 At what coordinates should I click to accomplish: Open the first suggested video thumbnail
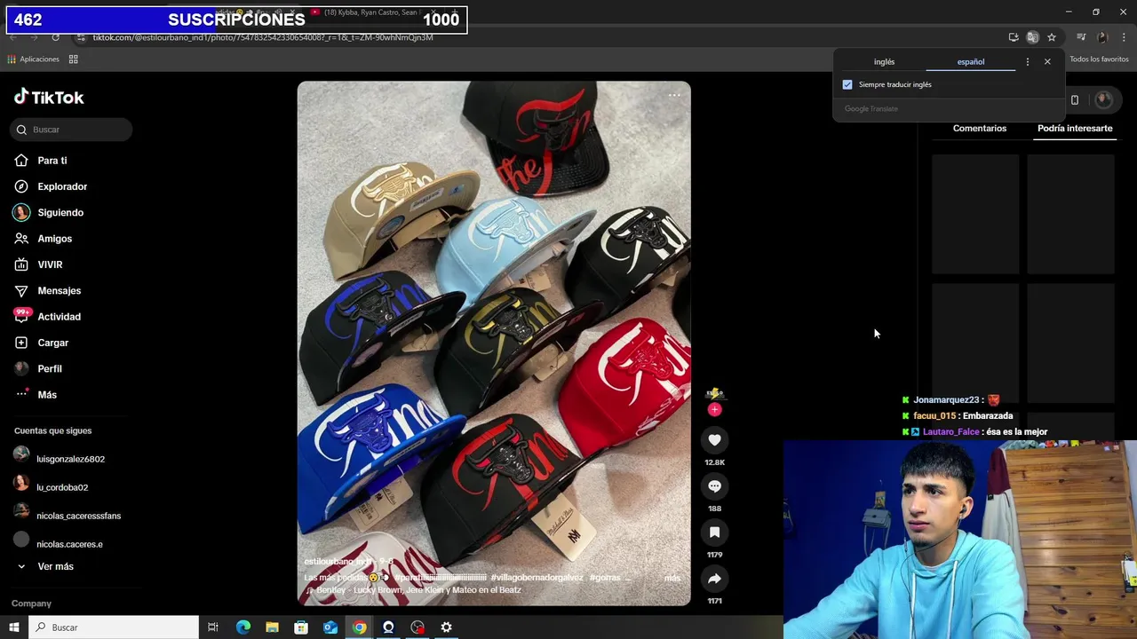[975, 214]
